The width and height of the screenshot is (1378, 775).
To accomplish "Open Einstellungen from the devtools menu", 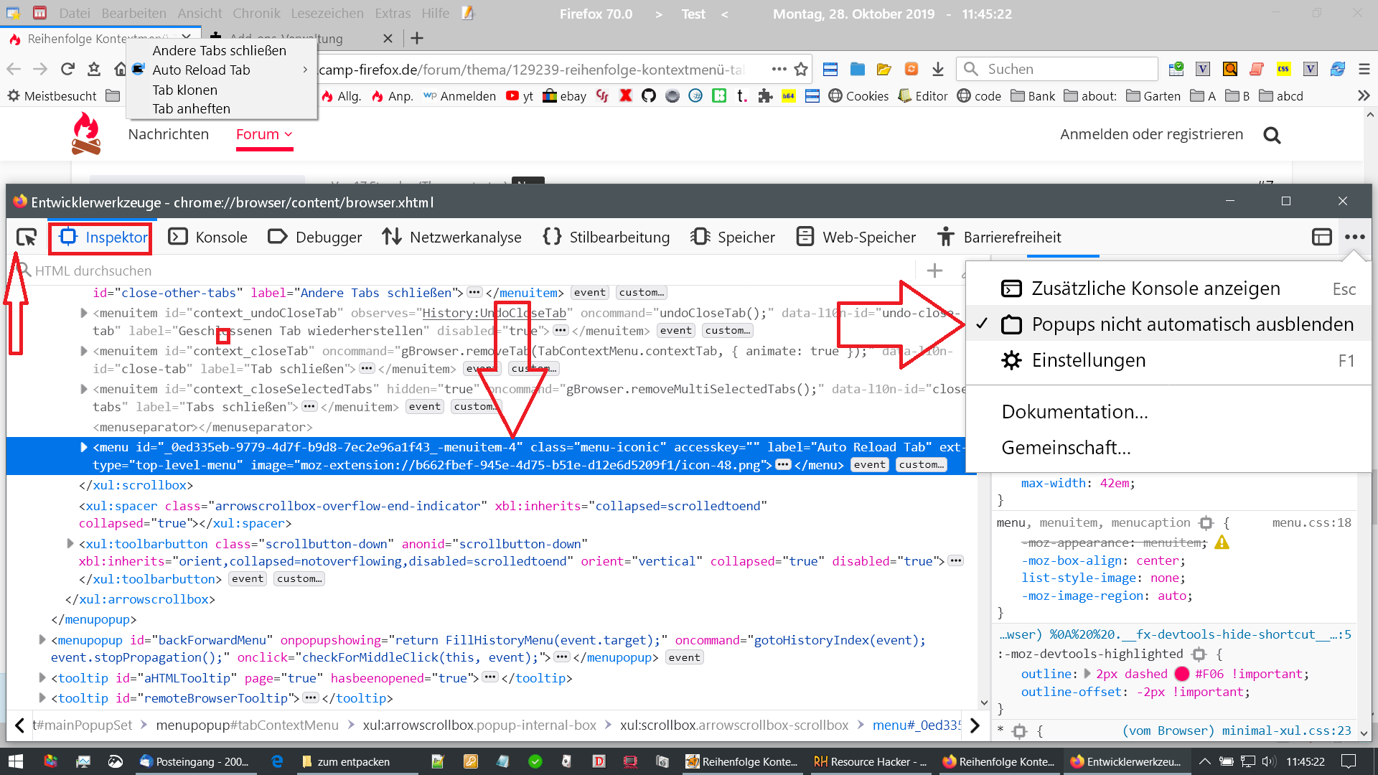I will (1088, 360).
